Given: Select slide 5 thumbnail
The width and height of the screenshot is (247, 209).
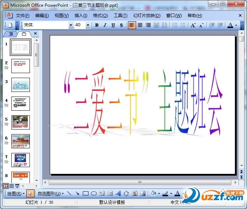Looking at the screenshot, I should click(21, 122).
